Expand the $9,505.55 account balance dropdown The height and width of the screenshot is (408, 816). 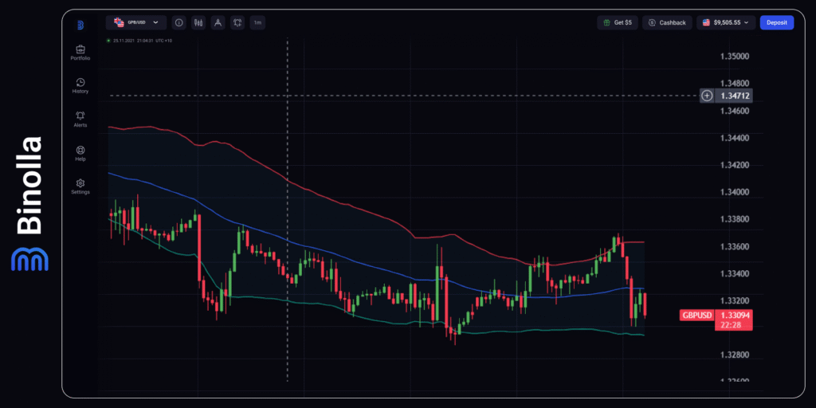(x=726, y=22)
